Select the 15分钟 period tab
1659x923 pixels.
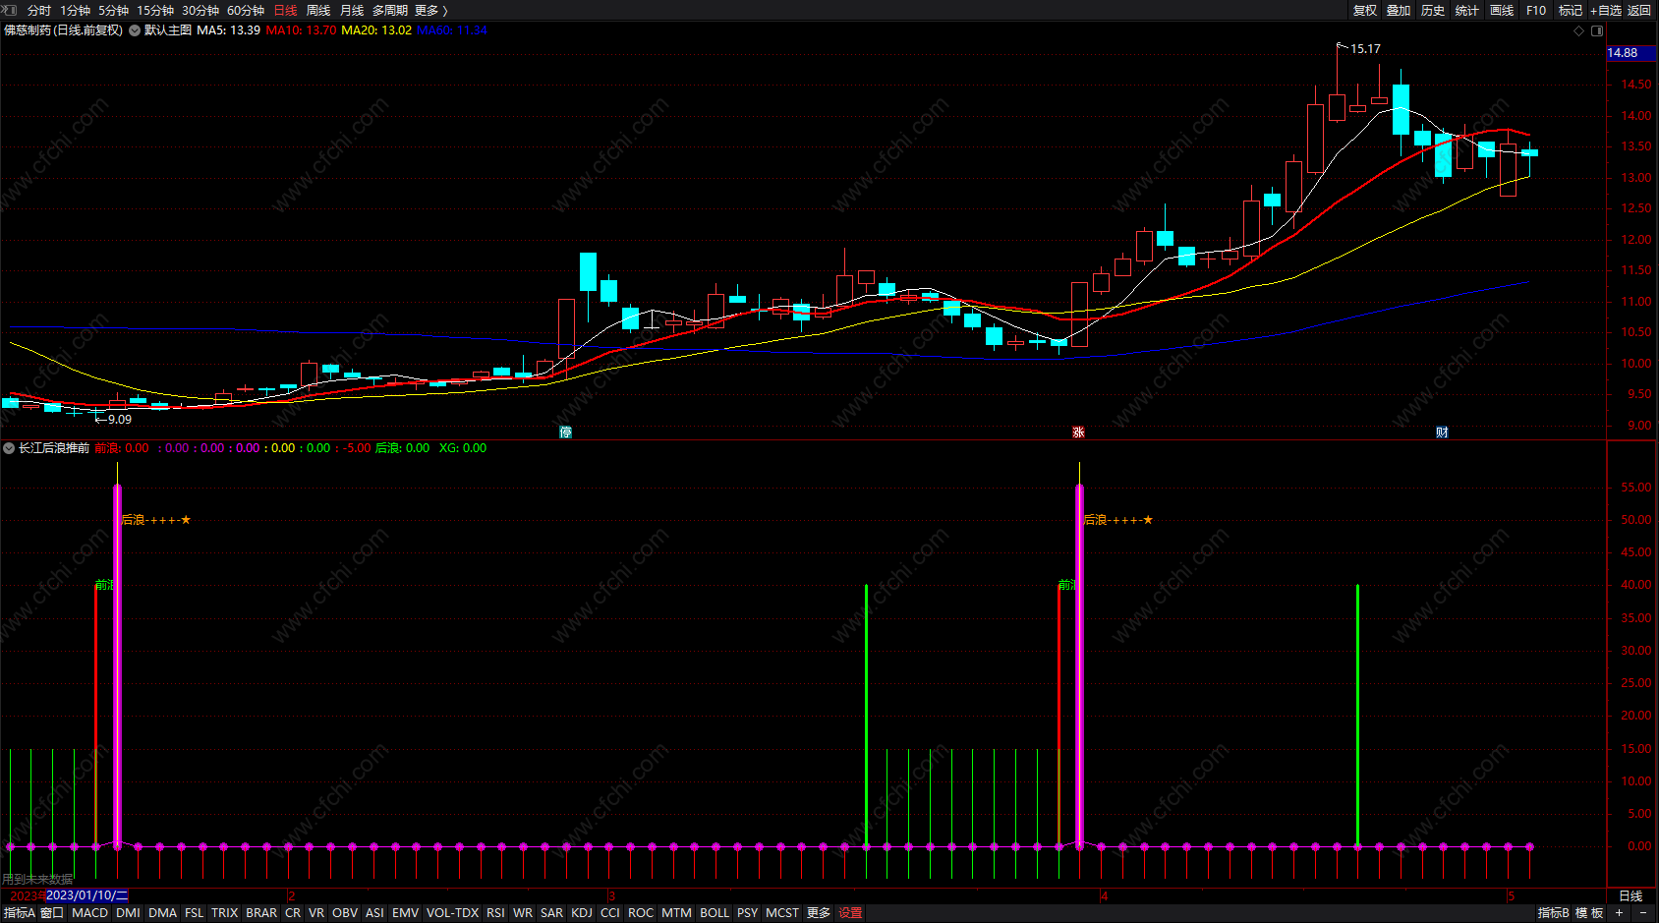coord(155,10)
